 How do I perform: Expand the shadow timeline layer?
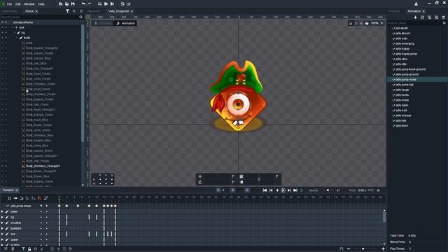click(2, 223)
